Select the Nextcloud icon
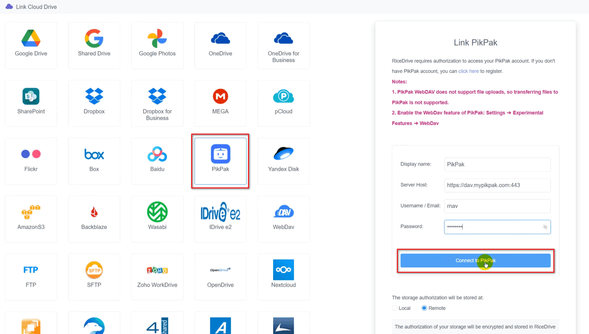Image resolution: width=589 pixels, height=334 pixels. (283, 270)
